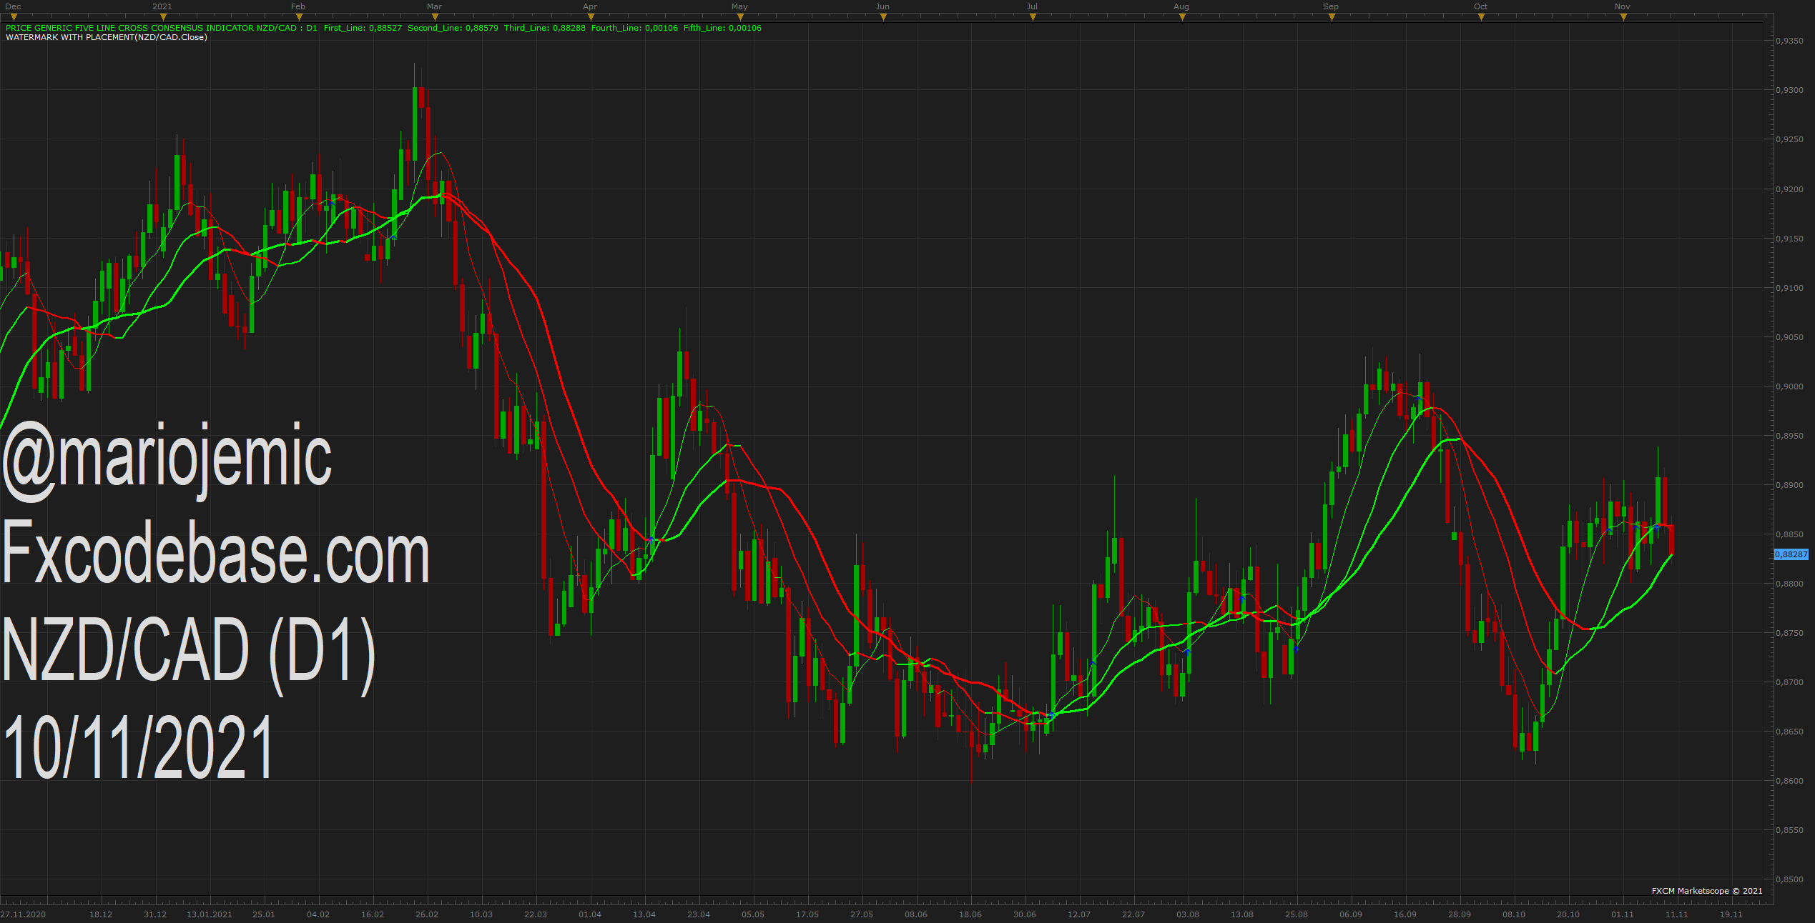
Task: Click the 27.11.2020 date axis label
Action: coord(23,914)
